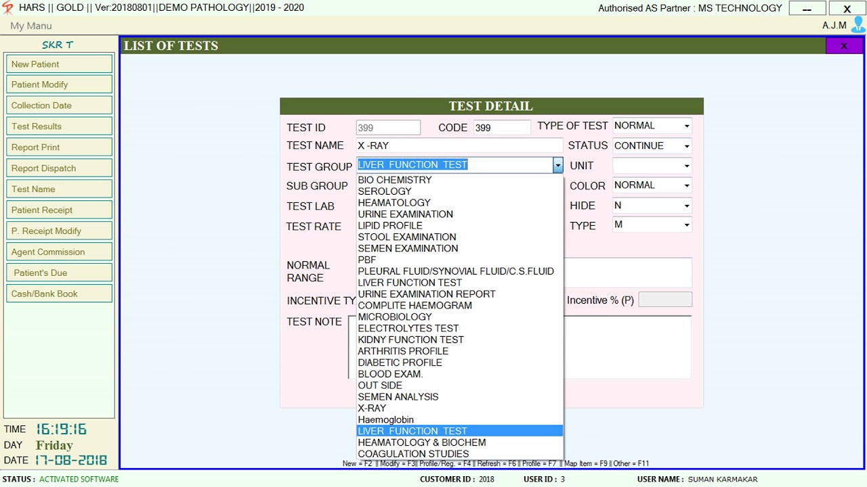Open the Color dropdown showing NORMAL
Image resolution: width=867 pixels, height=487 pixels.
pos(687,185)
